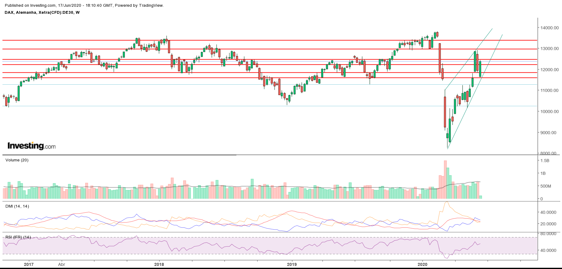Click the 2017 label on the time axis
The width and height of the screenshot is (562, 269).
(29, 264)
